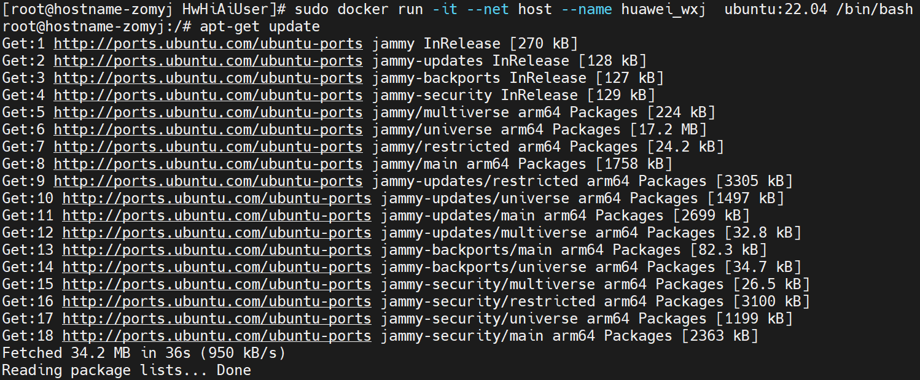The width and height of the screenshot is (920, 380).
Task: Click the container name 'huawei_wxj' in the command
Action: (664, 9)
